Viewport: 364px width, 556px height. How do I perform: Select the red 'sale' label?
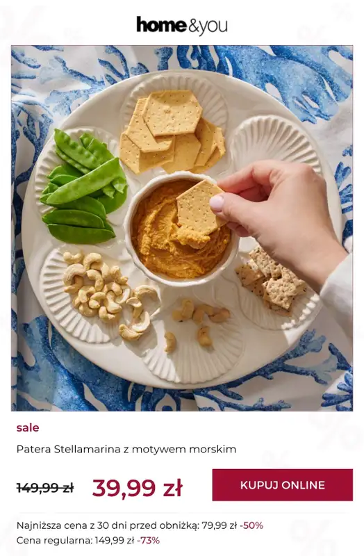28,427
